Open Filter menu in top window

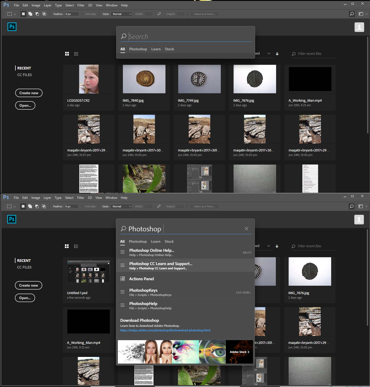click(x=81, y=5)
